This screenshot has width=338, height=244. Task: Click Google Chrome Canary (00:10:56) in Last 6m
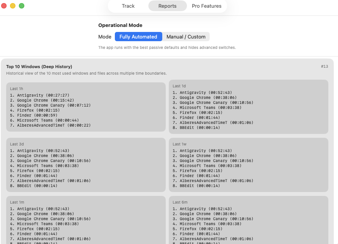pyautogui.click(x=213, y=219)
